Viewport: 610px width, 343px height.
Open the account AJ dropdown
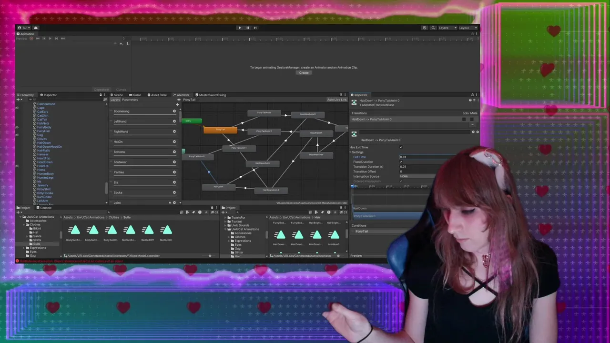coord(24,28)
